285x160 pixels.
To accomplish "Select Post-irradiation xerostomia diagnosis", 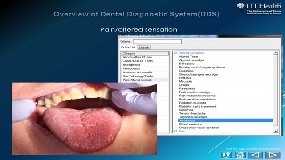I will (x=197, y=96).
